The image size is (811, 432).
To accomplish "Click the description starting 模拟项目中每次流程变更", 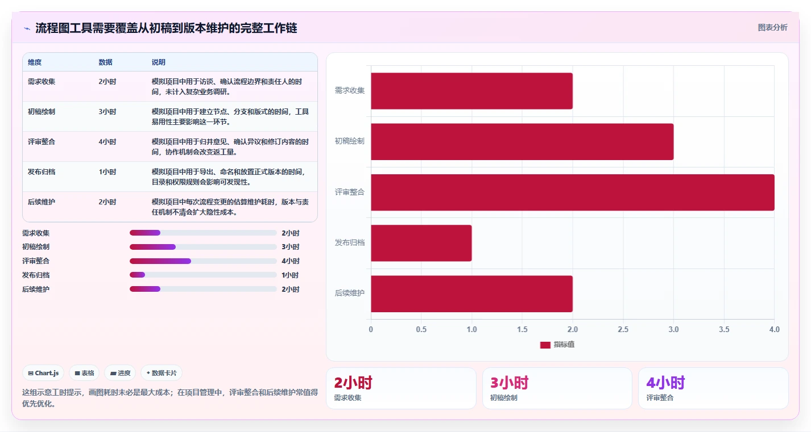I will (230, 207).
